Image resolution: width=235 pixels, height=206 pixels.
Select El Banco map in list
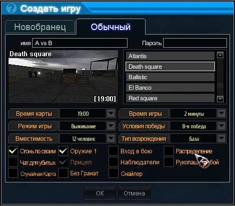point(170,88)
